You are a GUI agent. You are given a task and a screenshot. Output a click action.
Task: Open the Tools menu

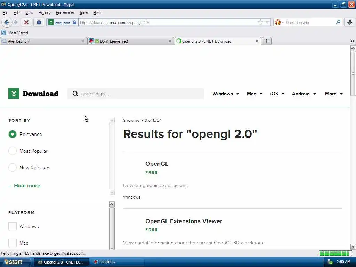point(83,13)
